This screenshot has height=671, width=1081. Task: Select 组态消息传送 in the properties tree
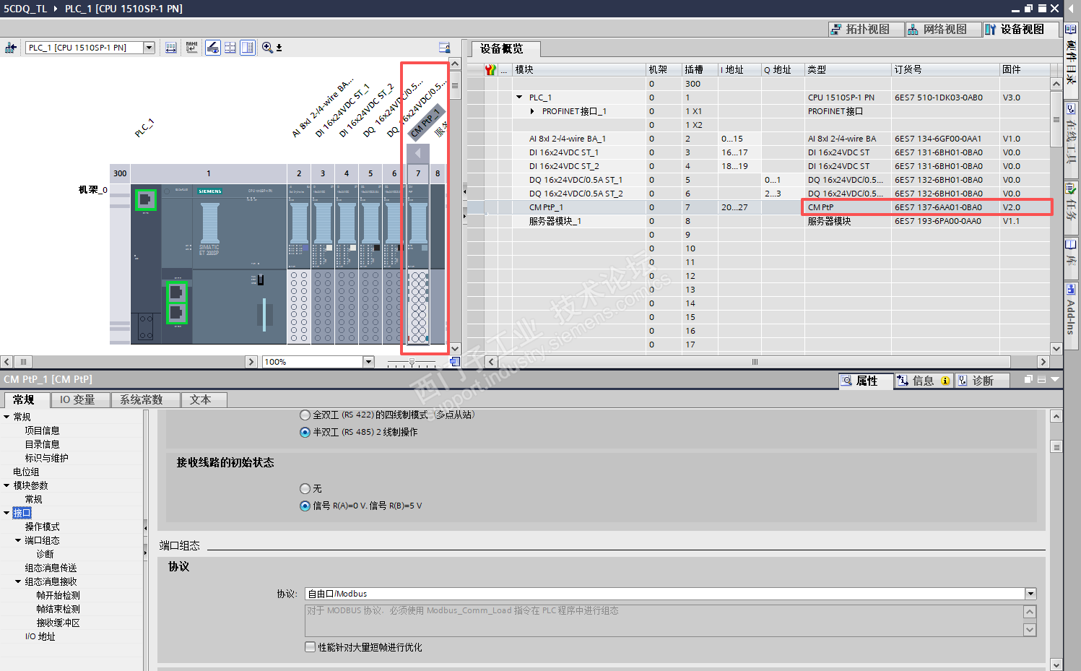pyautogui.click(x=51, y=568)
